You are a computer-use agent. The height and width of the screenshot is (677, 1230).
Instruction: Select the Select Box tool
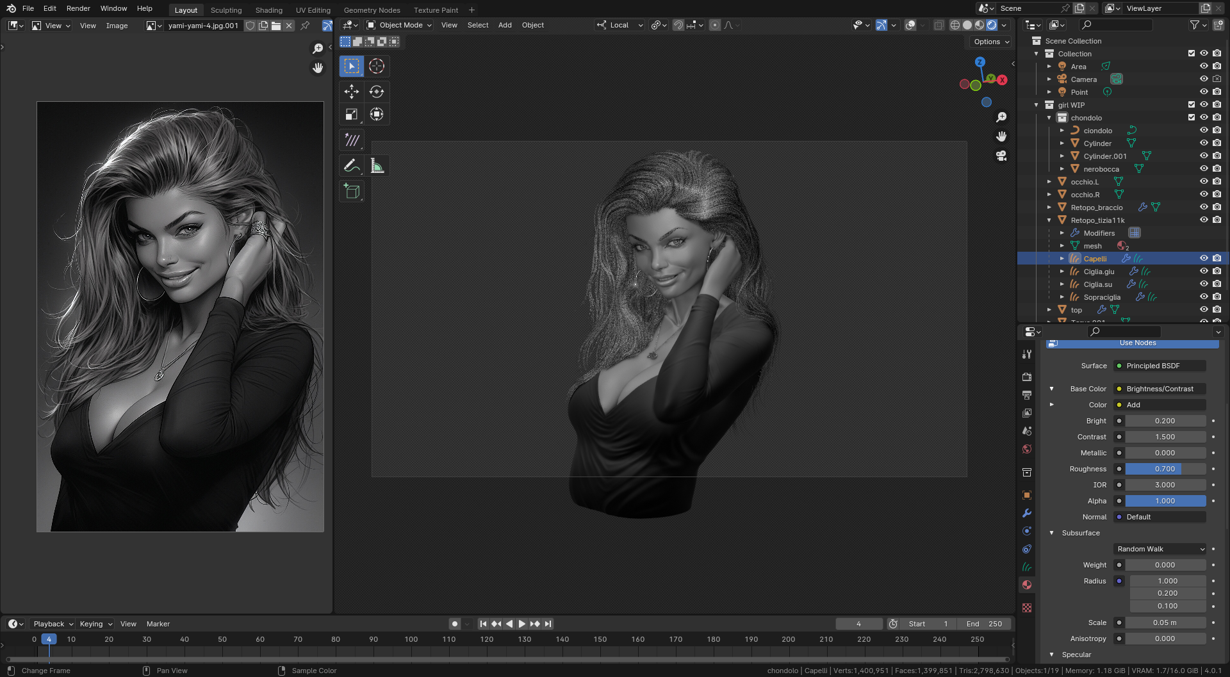[x=352, y=66]
